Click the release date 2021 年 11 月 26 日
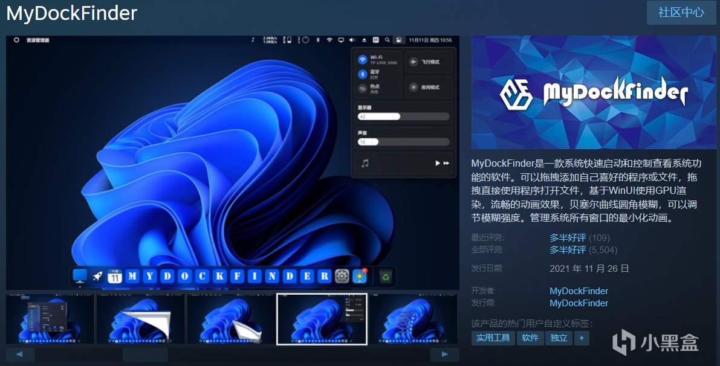The image size is (720, 366). tap(589, 268)
